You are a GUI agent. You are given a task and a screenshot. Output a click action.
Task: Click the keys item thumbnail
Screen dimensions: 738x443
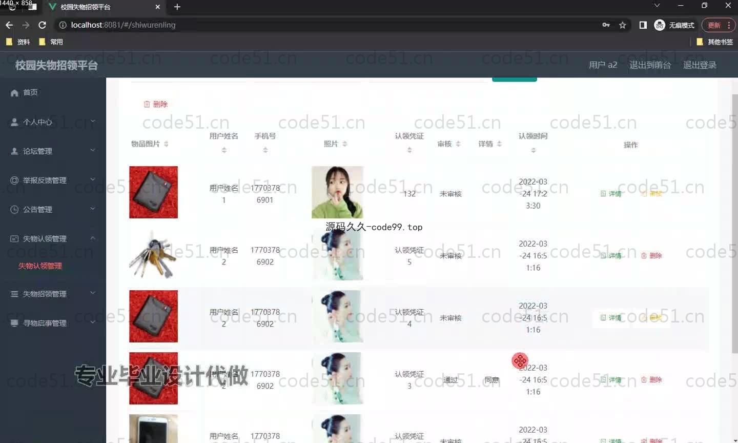(x=153, y=254)
